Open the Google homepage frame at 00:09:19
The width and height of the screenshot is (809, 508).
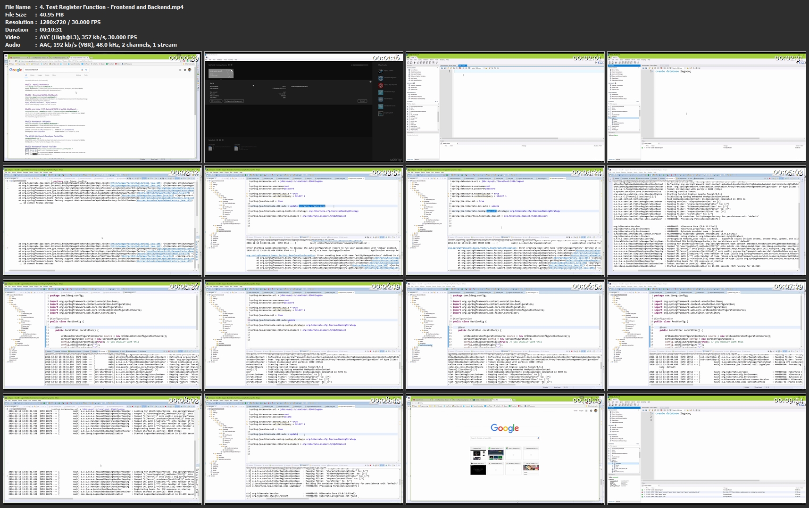point(505,450)
